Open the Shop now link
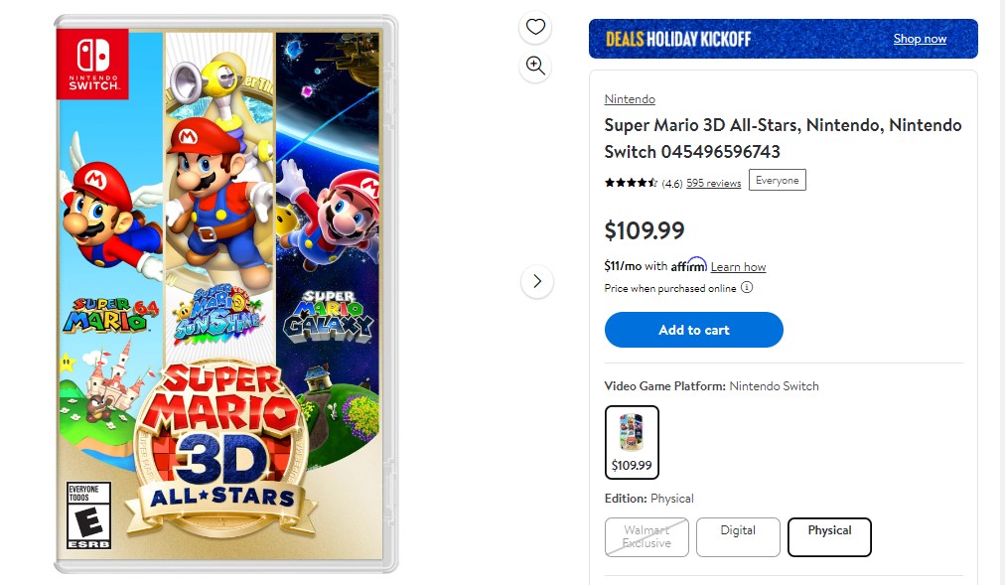This screenshot has height=585, width=1005. [x=920, y=38]
